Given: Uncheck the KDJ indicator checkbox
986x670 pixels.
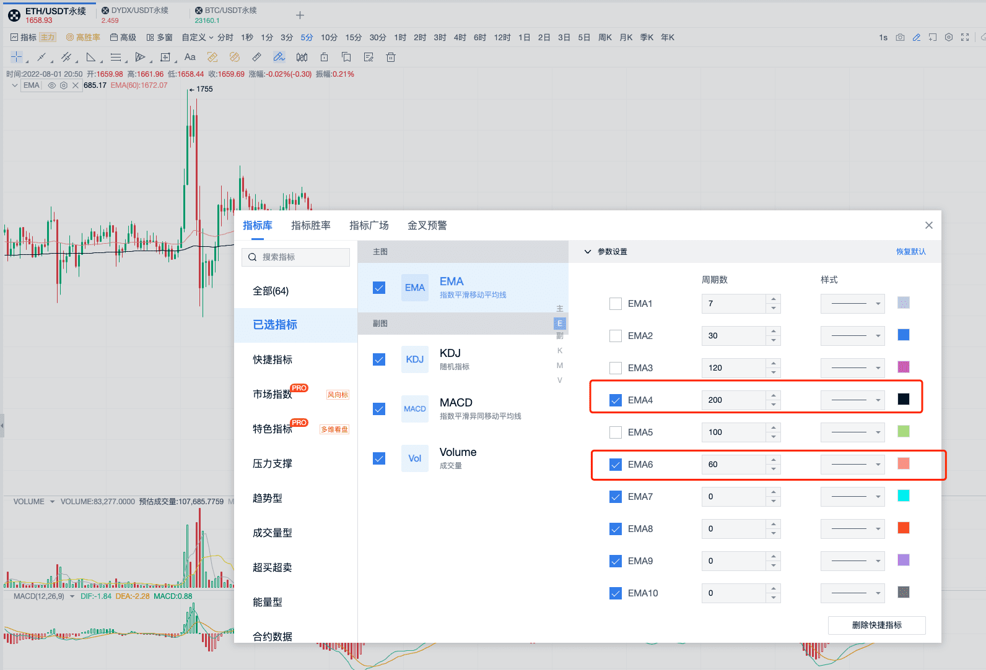Looking at the screenshot, I should (379, 359).
